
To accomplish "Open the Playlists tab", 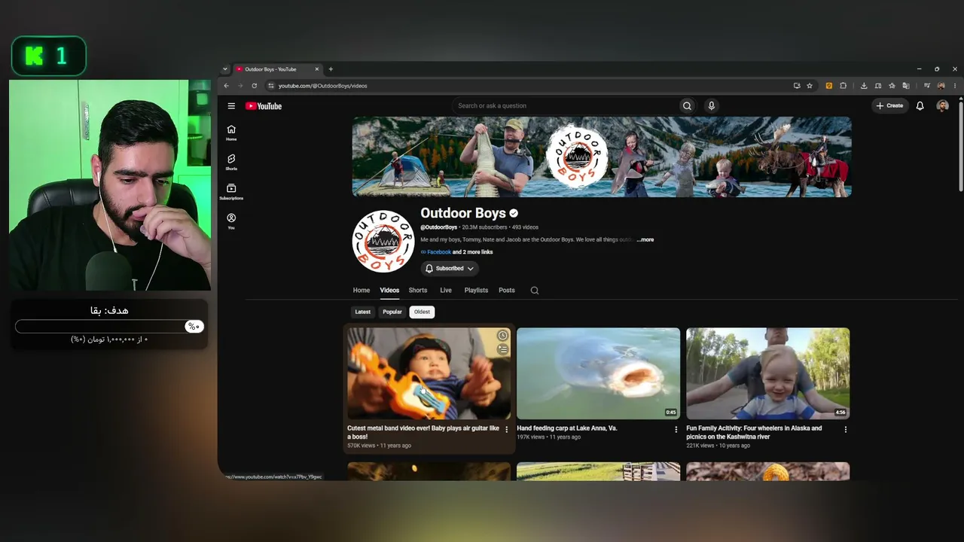I will pos(476,291).
